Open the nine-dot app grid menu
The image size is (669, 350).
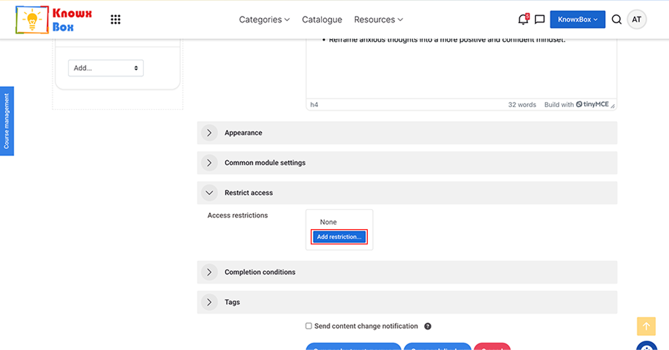[x=115, y=19]
